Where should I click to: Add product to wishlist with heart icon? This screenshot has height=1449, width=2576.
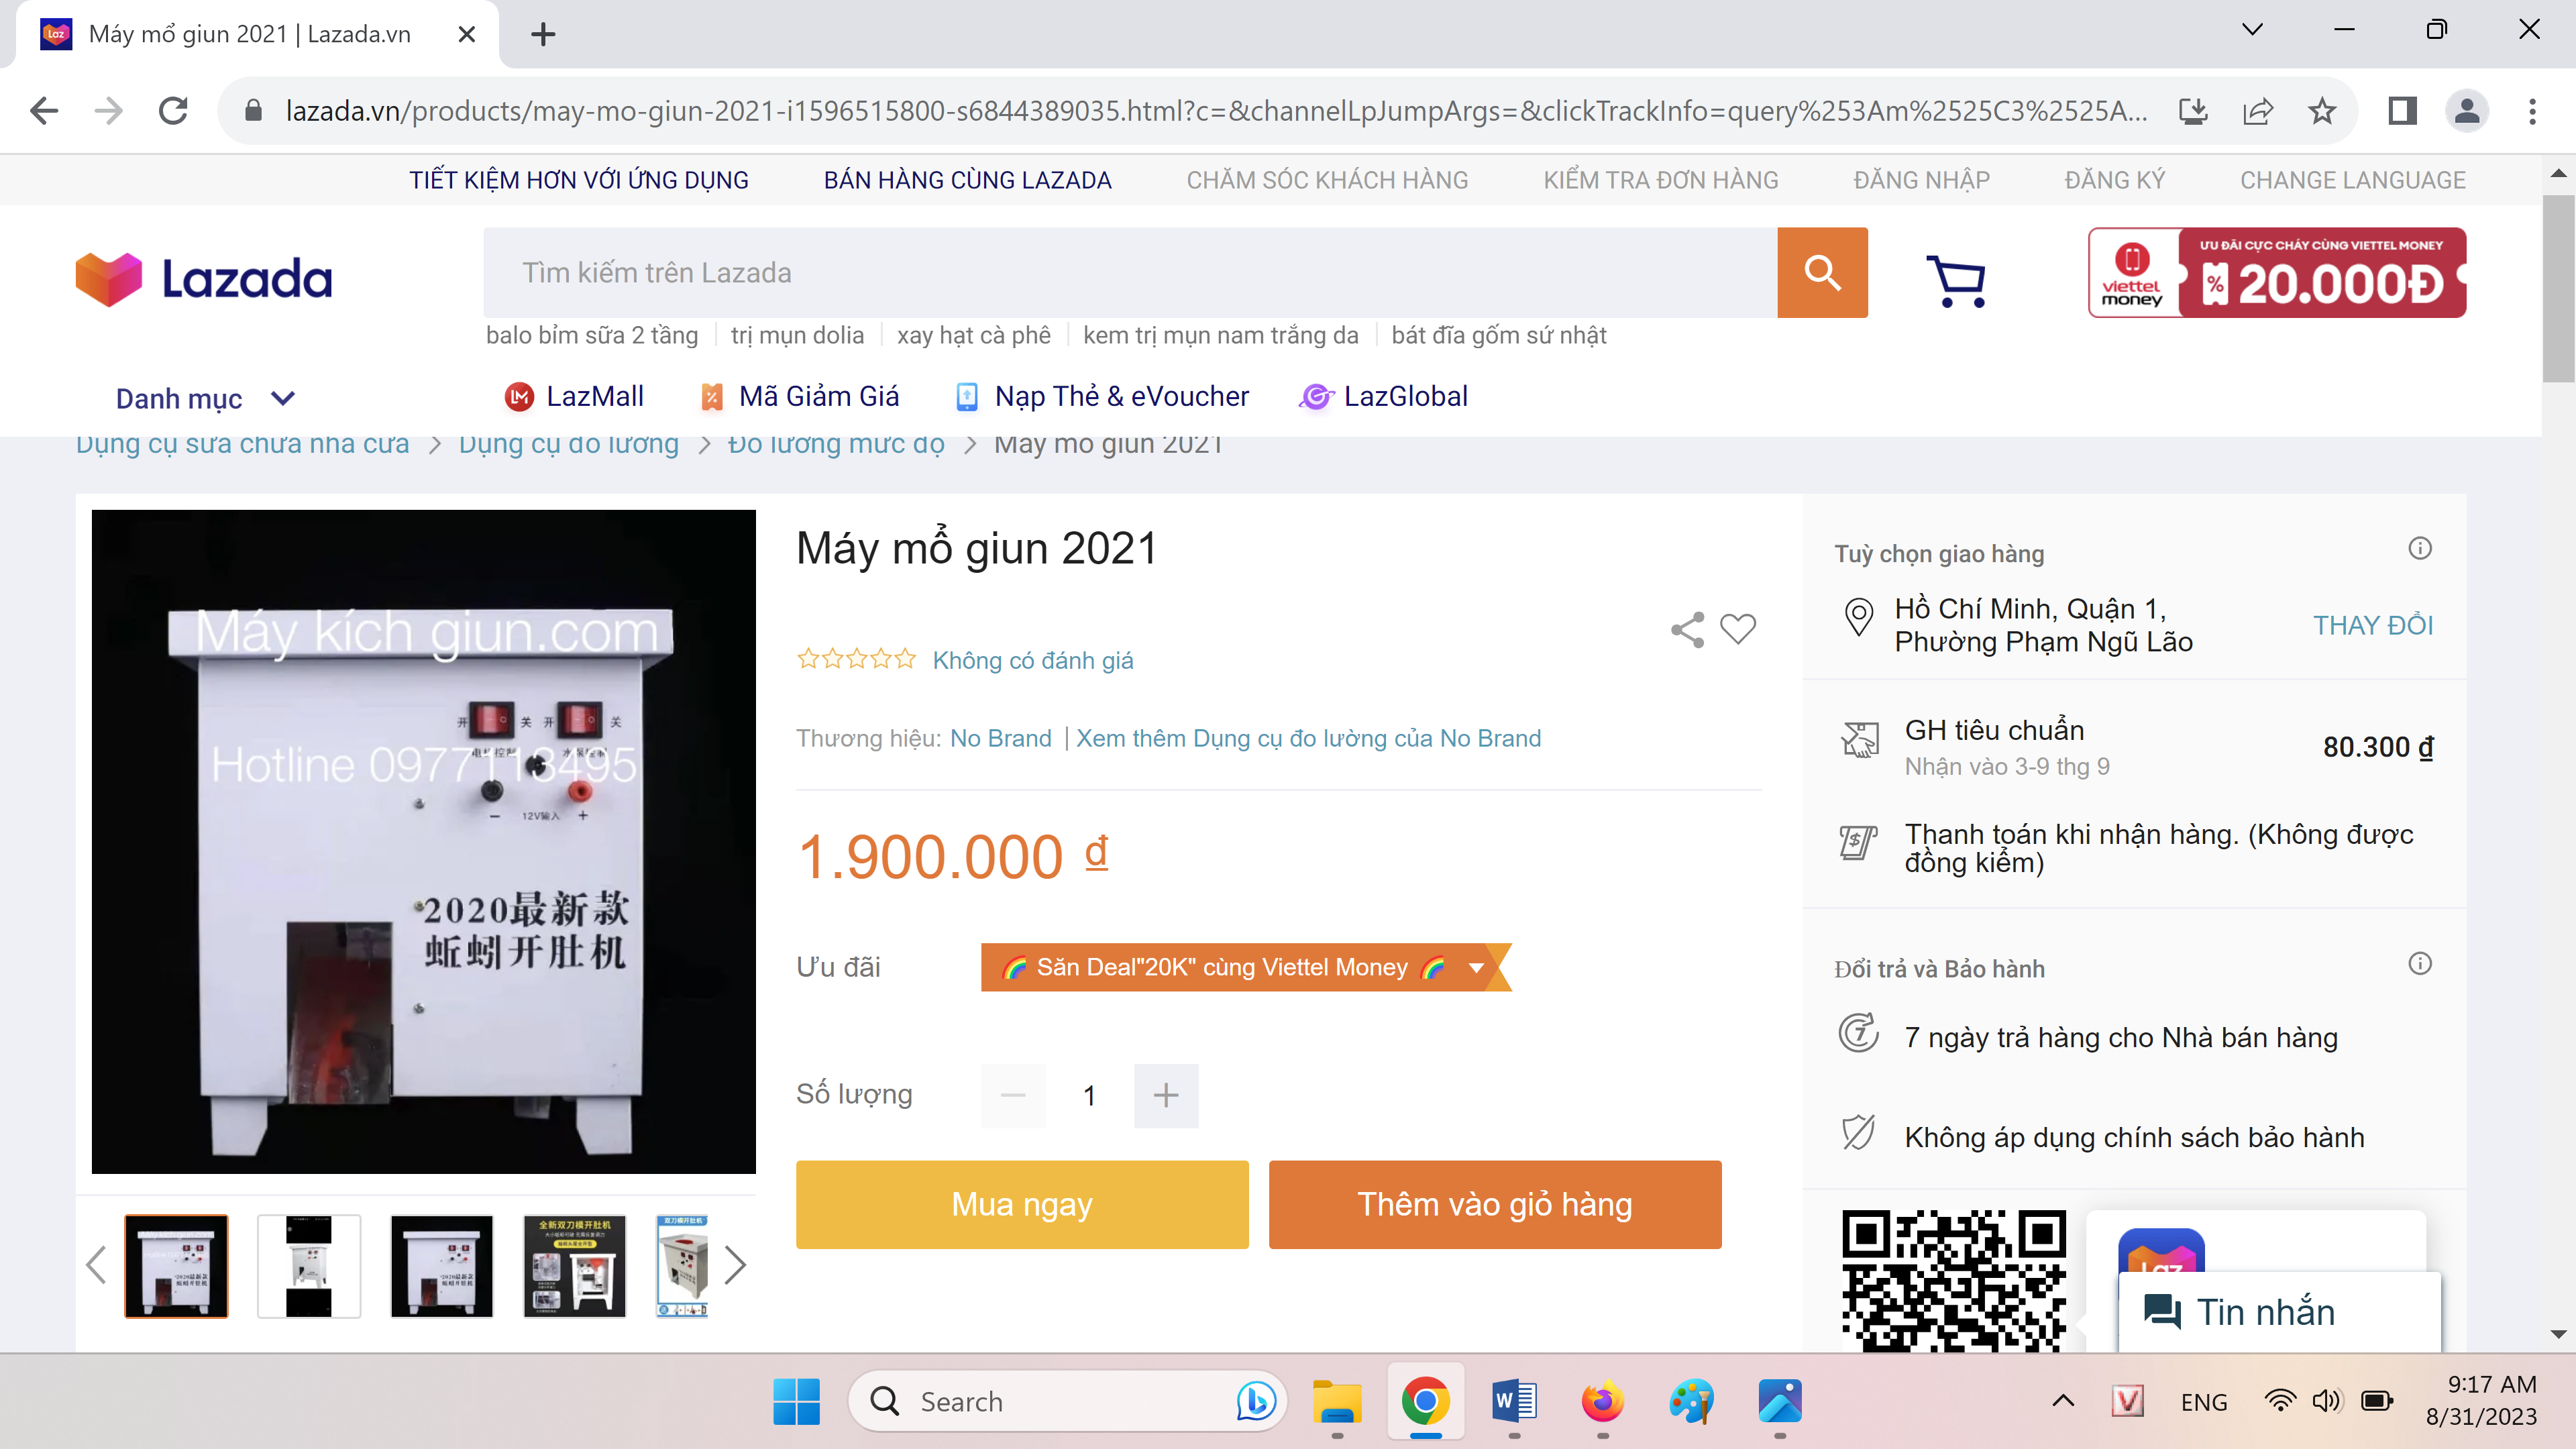click(x=1737, y=629)
